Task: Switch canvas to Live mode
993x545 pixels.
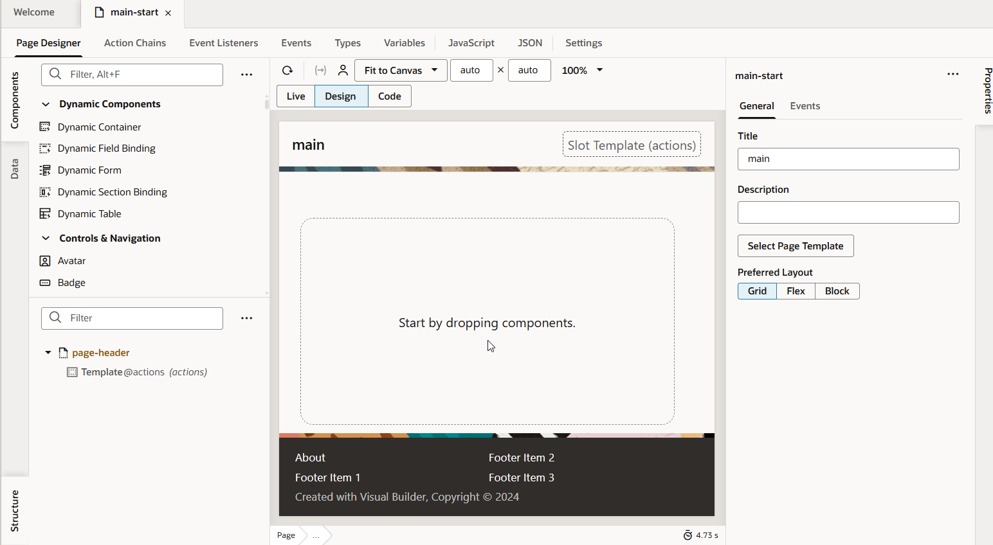Action: click(296, 96)
